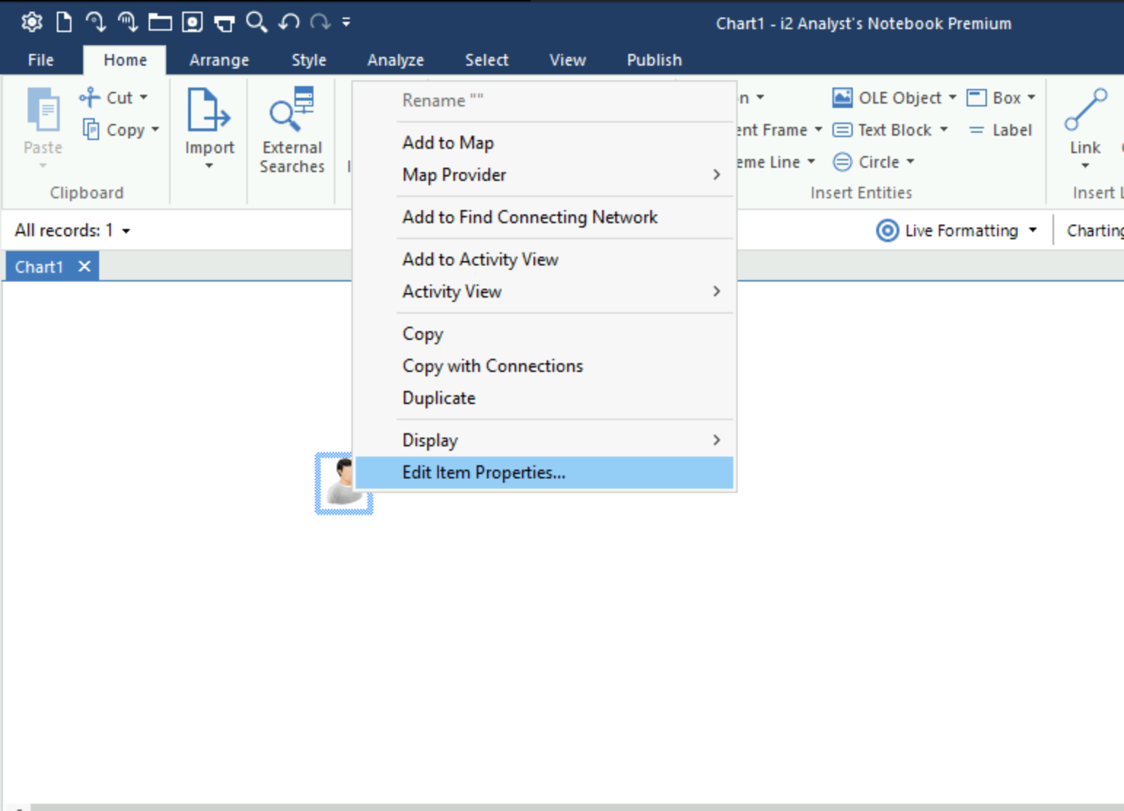Click the new chart page icon

(64, 23)
